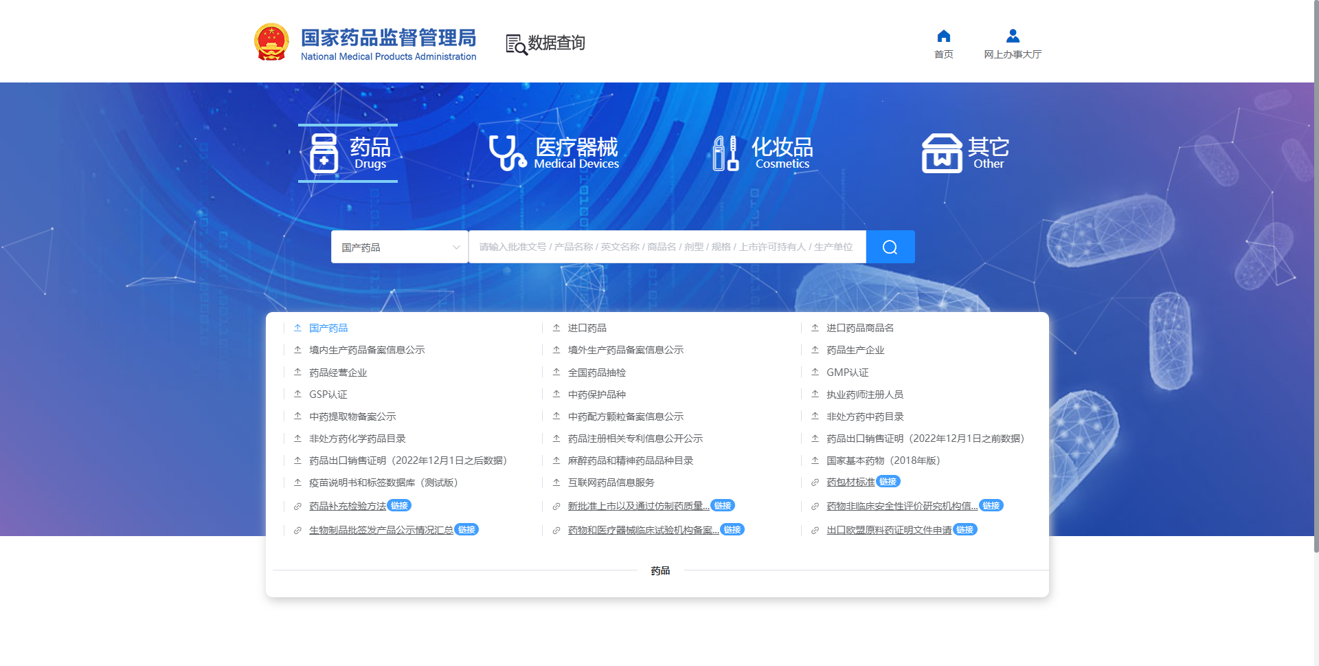Screen dimensions: 1319x666
Task: Switch to the 化妆品 Cosmetics tab
Action: tap(782, 153)
